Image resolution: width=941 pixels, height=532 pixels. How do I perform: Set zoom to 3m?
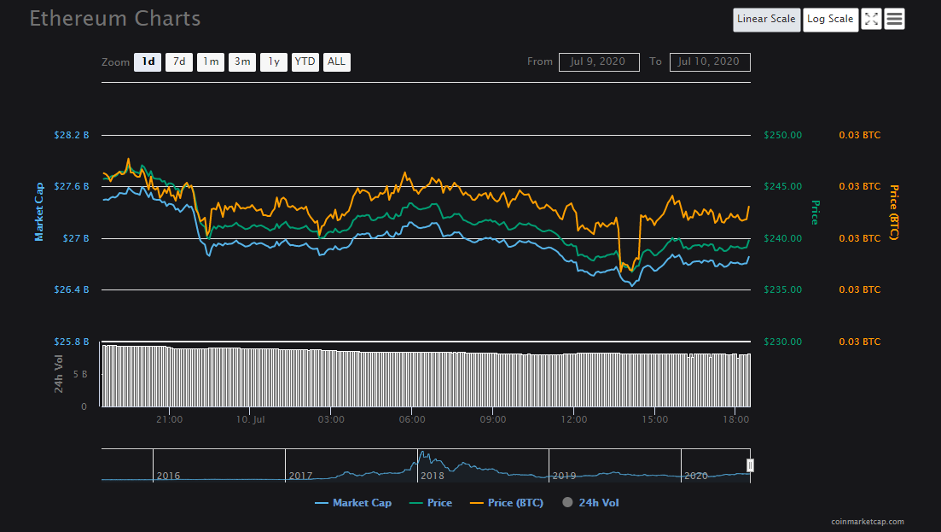point(242,62)
